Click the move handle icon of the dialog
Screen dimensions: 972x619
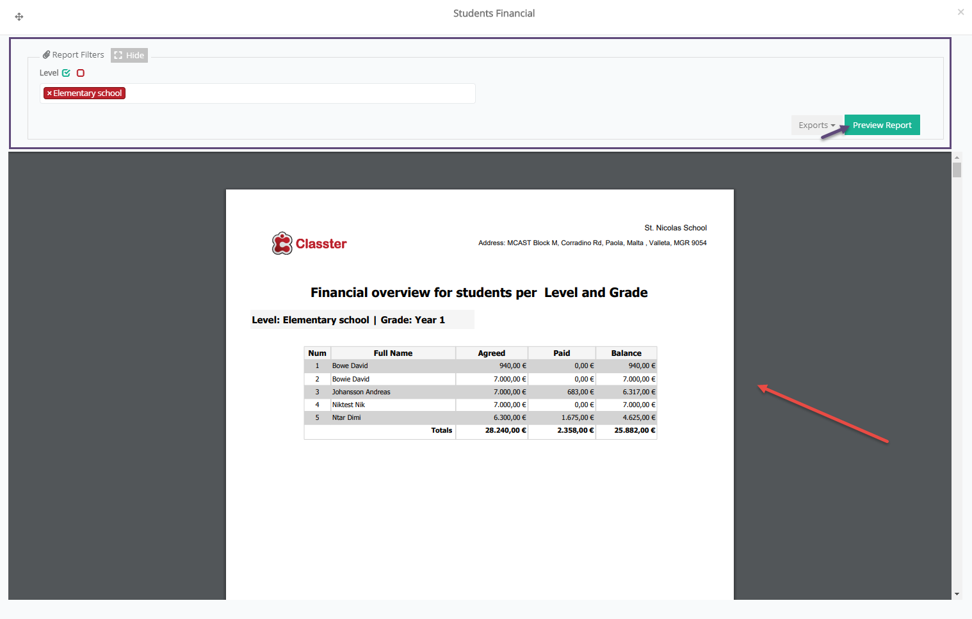(x=19, y=17)
